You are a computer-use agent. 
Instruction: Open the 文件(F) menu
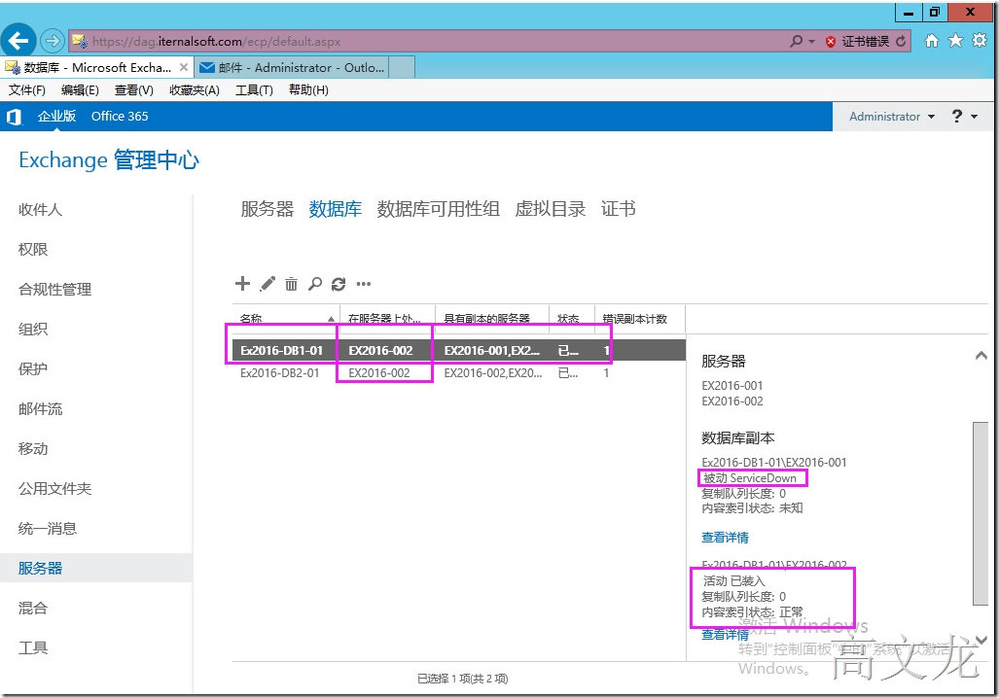tap(27, 89)
